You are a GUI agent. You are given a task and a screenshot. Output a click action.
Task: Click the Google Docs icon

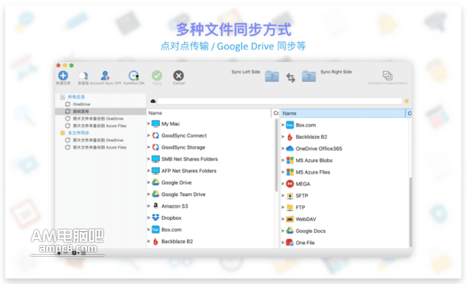(290, 231)
